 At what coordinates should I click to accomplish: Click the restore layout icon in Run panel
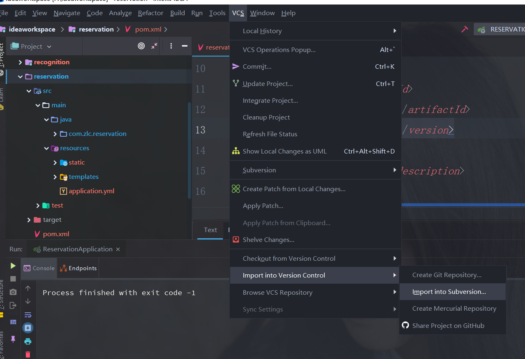click(x=13, y=322)
